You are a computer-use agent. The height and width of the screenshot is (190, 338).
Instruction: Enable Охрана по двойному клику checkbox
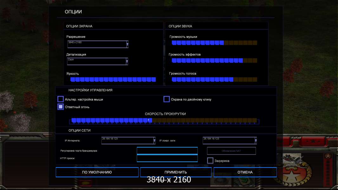(166, 99)
